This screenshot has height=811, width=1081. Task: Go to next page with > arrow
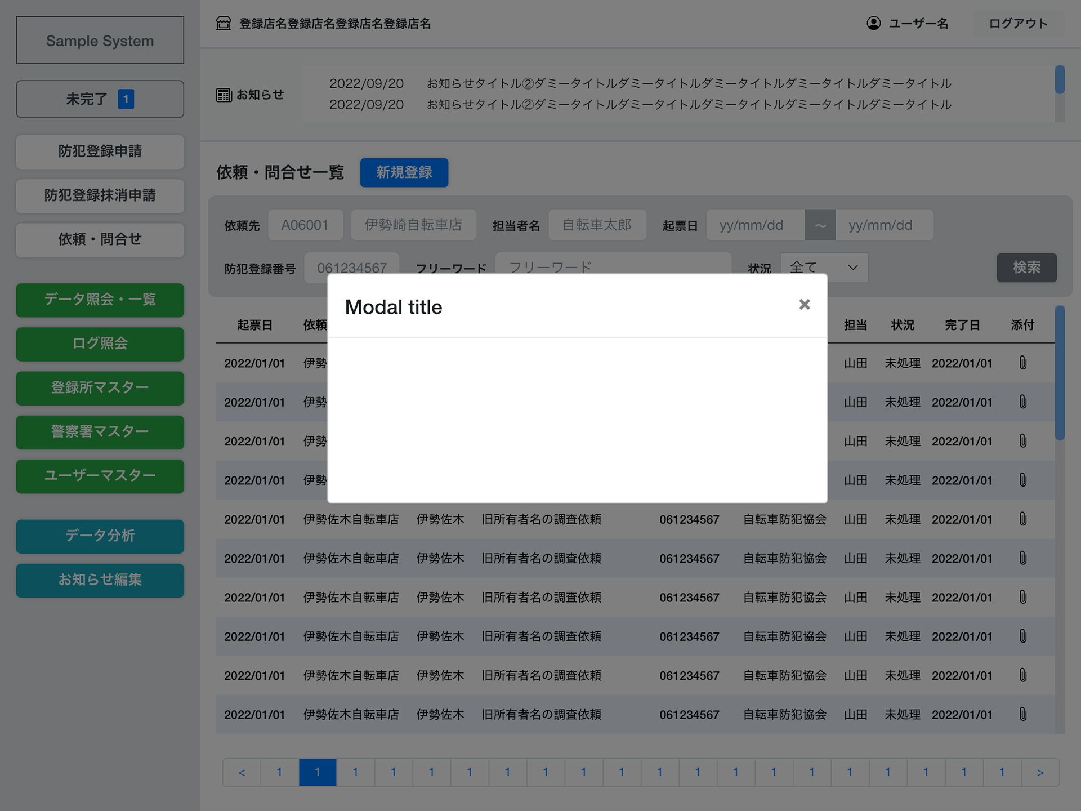pos(1040,772)
